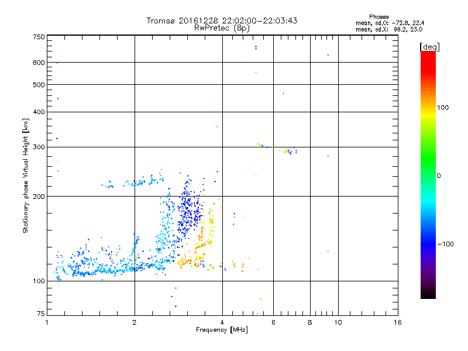Click the y-axis tick label '300'
Viewport: 468px width, 351px height.
click(x=39, y=147)
